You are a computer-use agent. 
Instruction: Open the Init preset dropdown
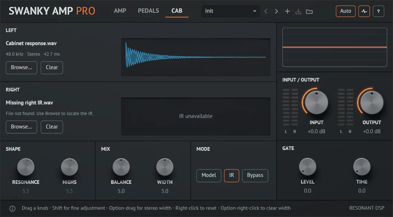pyautogui.click(x=231, y=11)
